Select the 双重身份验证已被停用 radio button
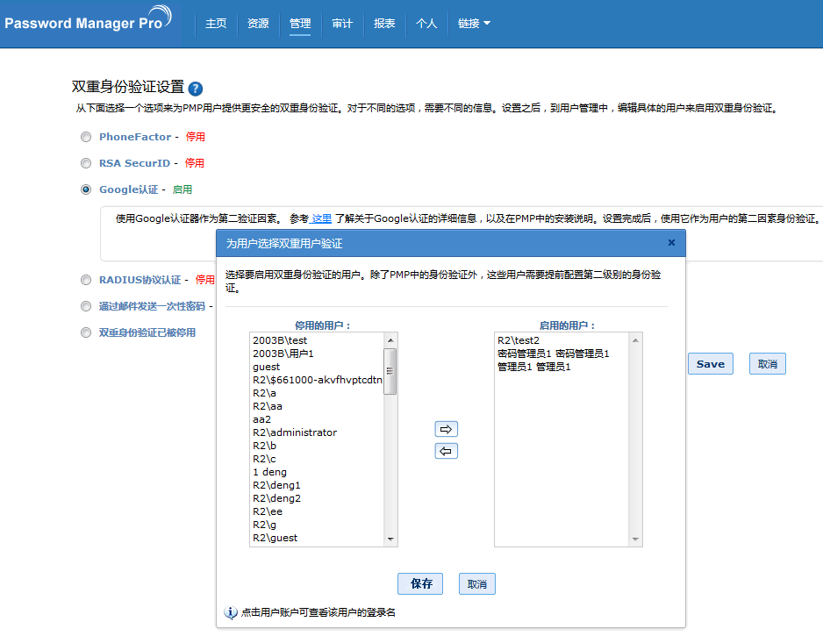 [x=86, y=332]
